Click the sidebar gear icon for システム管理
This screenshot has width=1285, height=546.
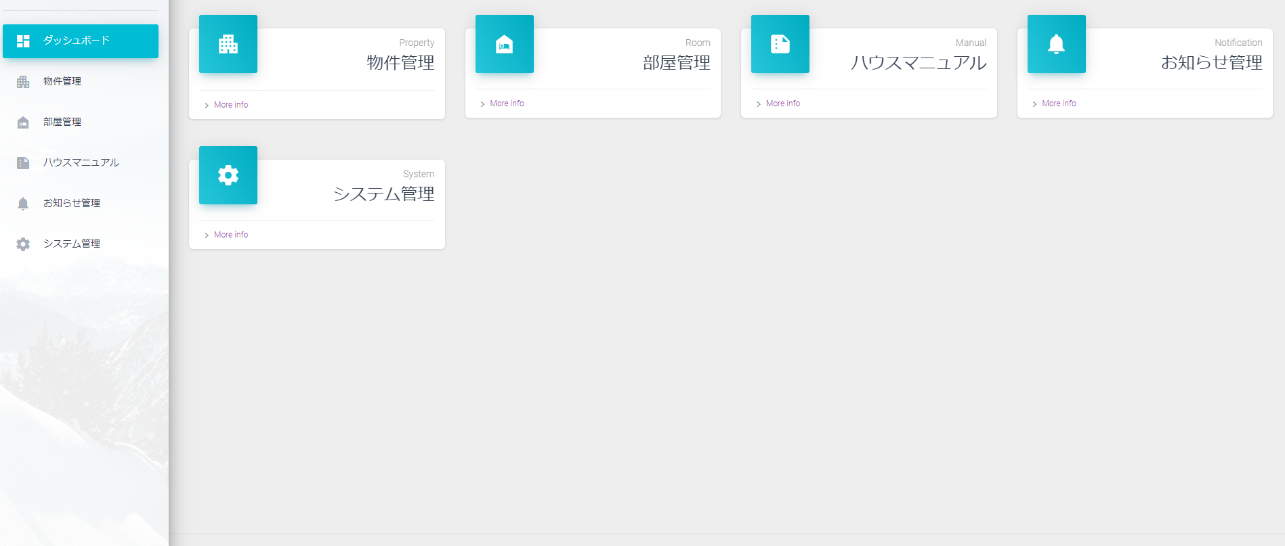[x=23, y=244]
